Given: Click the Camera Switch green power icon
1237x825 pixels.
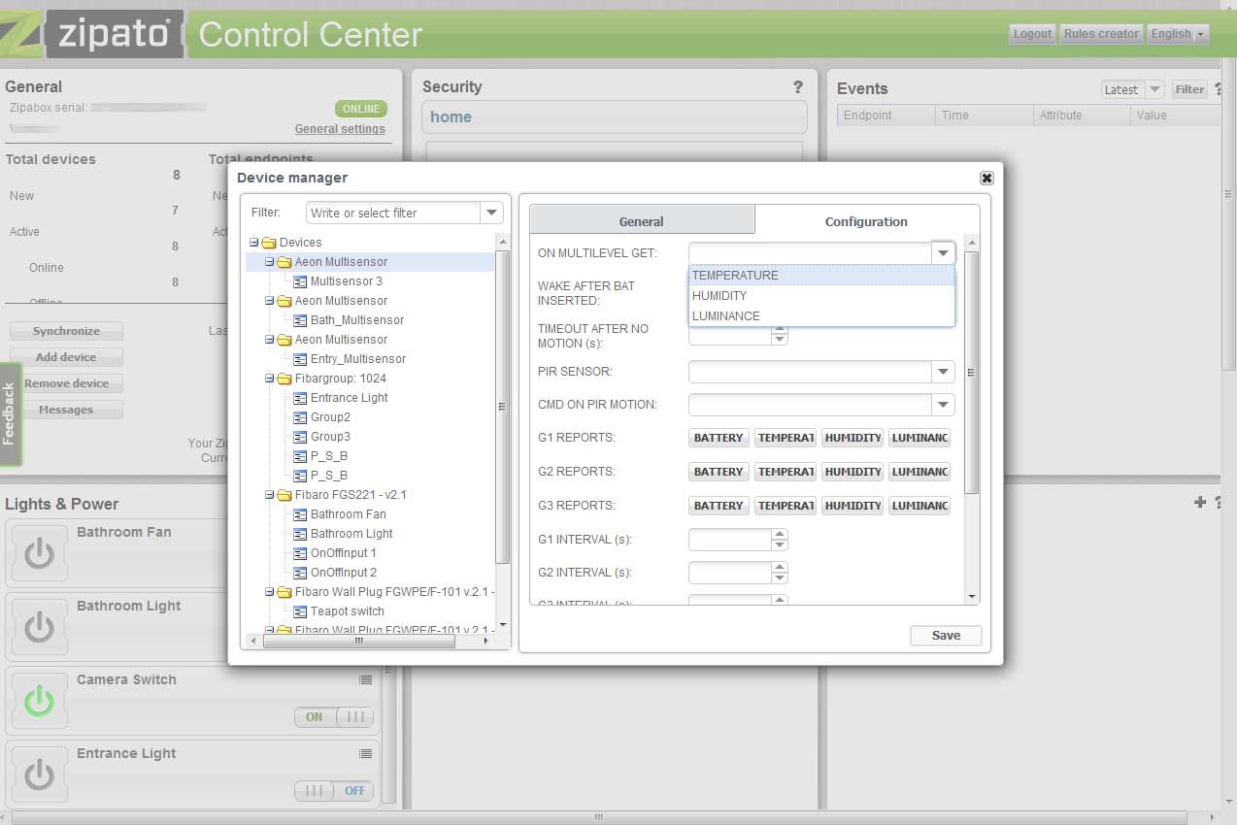Looking at the screenshot, I should (39, 701).
